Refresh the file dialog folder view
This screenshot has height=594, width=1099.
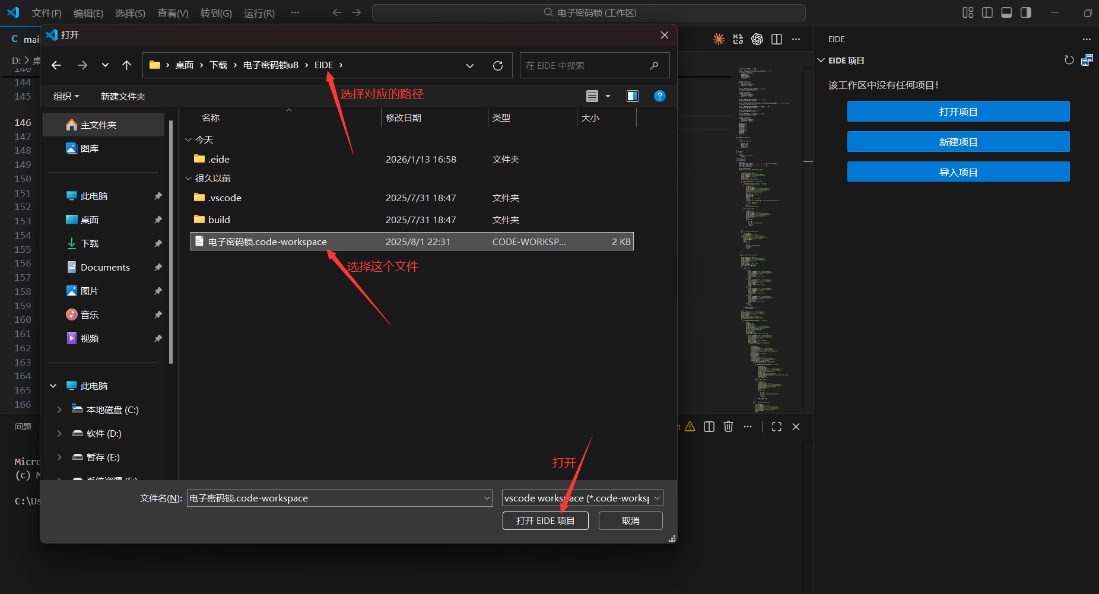(498, 65)
